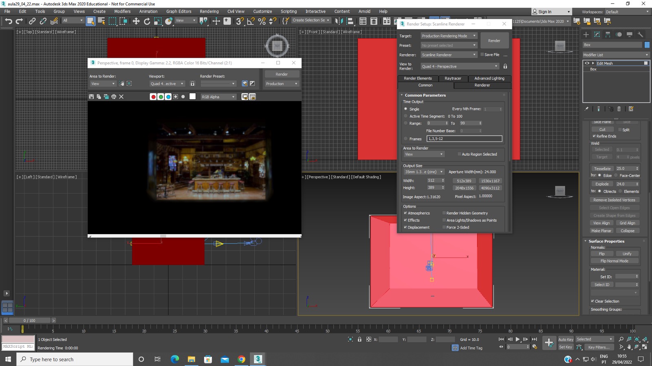Click the Undo arrow in main toolbar
The image size is (652, 366).
coord(8,21)
